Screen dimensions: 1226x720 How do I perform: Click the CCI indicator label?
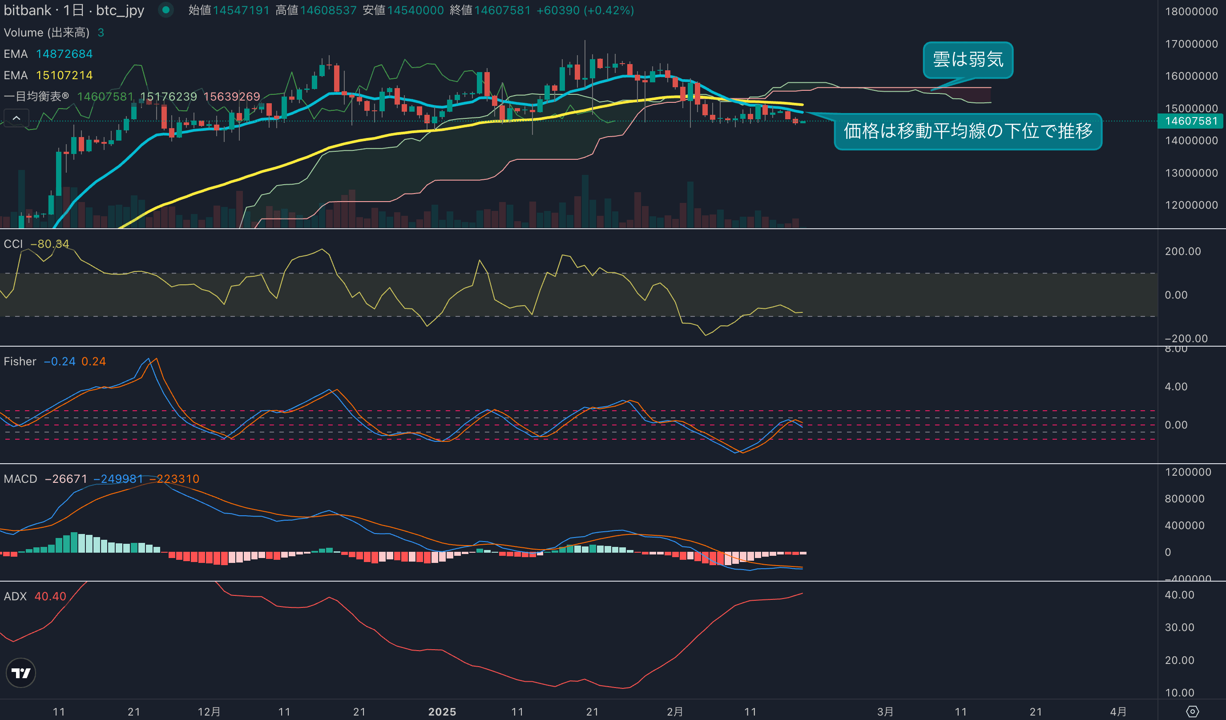[x=13, y=244]
